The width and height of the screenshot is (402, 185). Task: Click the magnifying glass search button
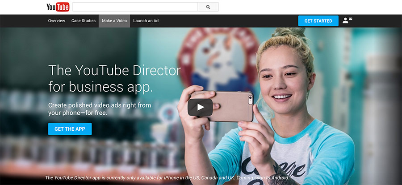[208, 7]
